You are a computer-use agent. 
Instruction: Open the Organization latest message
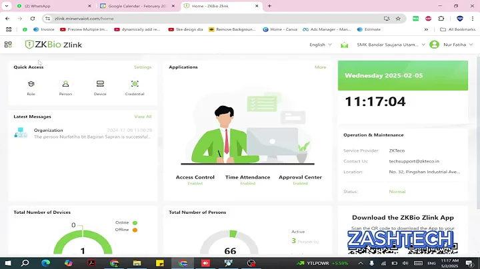point(83,133)
